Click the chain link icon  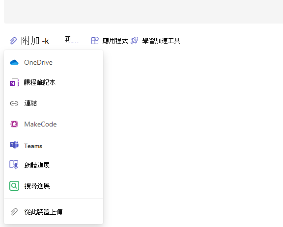coord(14,103)
